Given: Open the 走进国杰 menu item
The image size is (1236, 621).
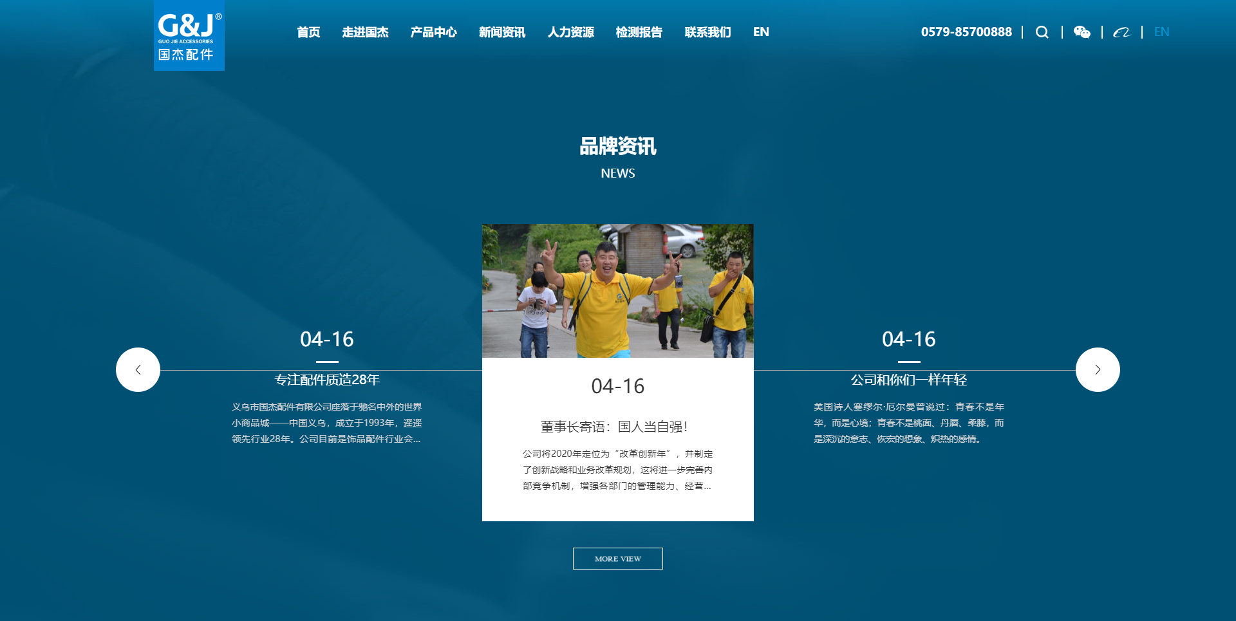Looking at the screenshot, I should [x=365, y=32].
